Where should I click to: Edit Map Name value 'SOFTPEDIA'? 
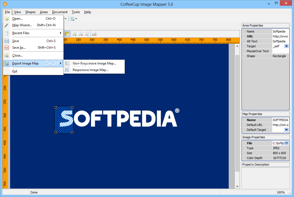pos(281,120)
